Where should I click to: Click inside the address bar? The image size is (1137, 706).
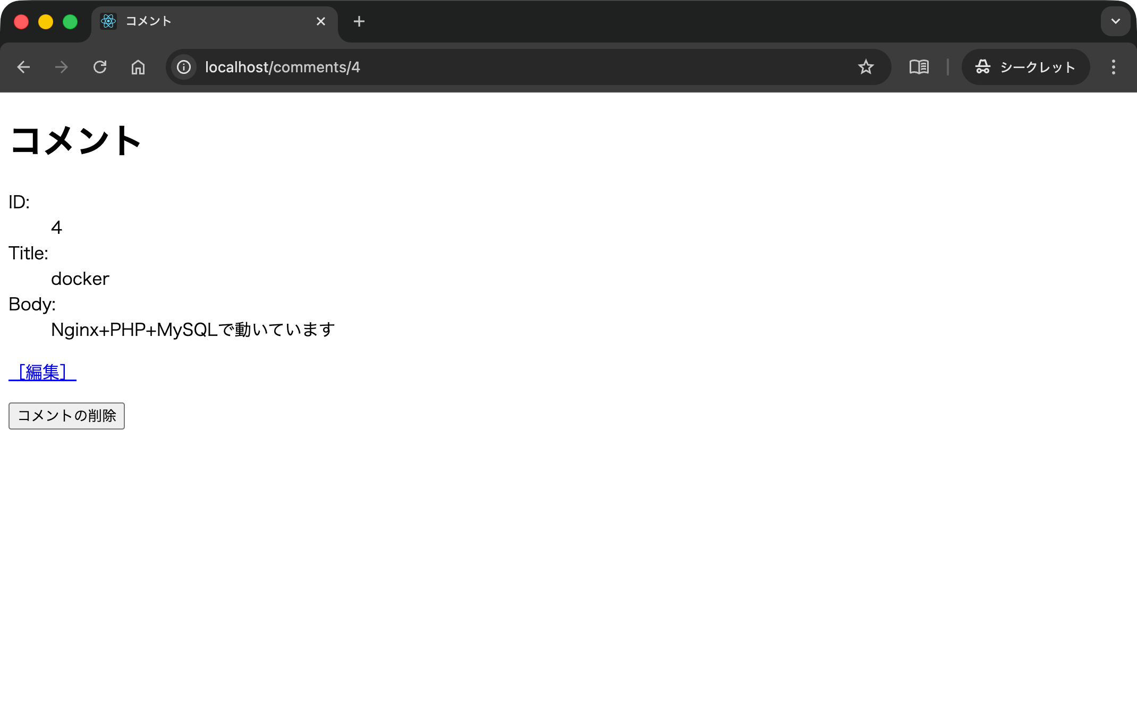click(x=478, y=67)
